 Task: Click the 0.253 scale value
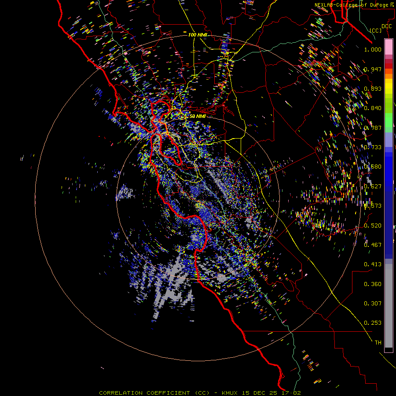373,323
